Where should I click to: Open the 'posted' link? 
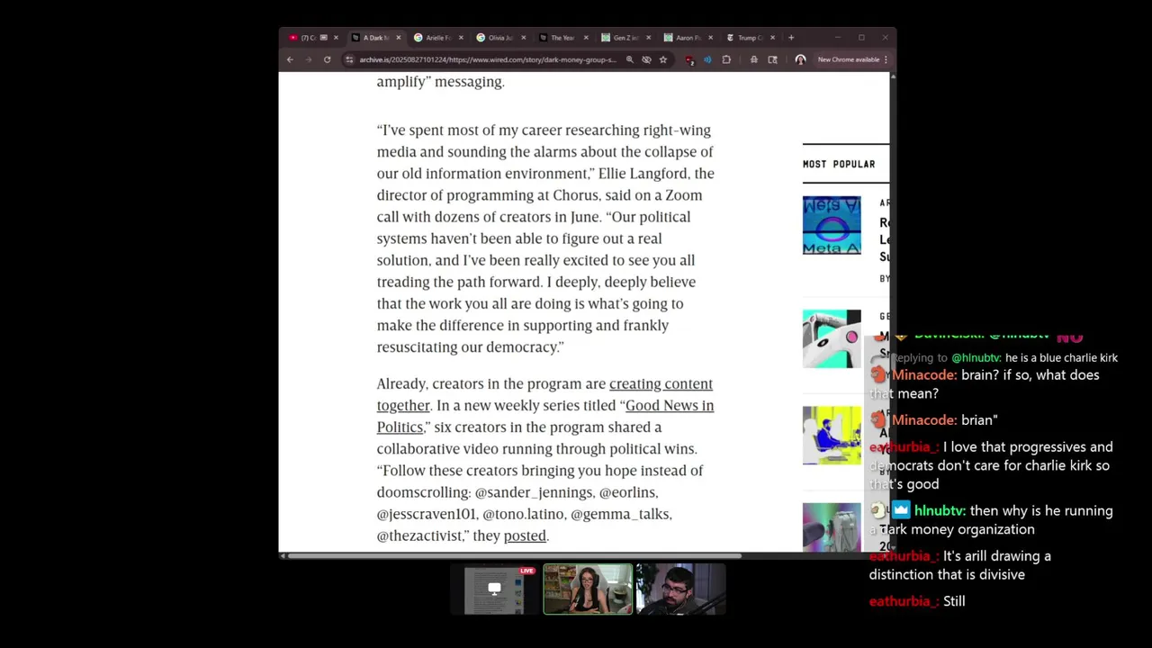pos(525,535)
